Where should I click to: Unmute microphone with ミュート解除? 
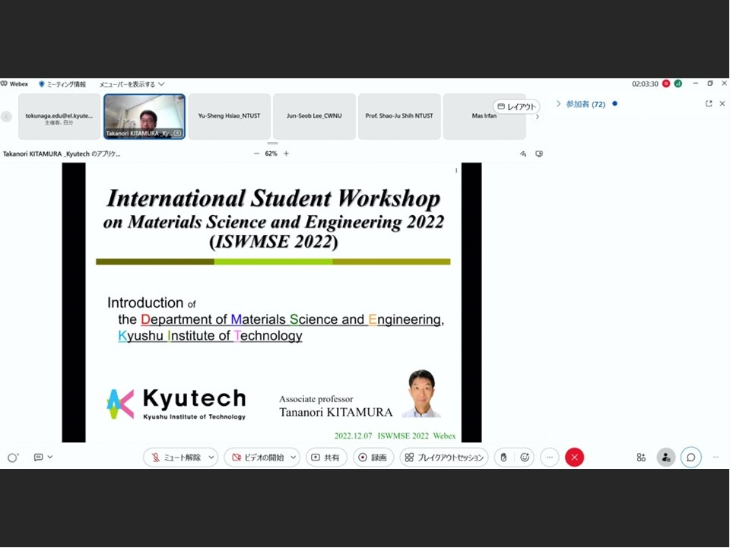(176, 458)
